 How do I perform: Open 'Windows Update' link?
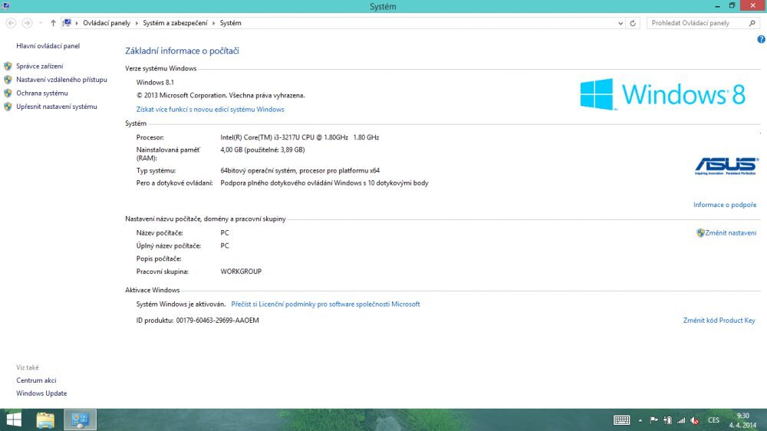[x=41, y=393]
